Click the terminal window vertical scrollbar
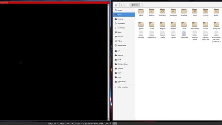The height and width of the screenshot is (125, 222). pyautogui.click(x=109, y=62)
